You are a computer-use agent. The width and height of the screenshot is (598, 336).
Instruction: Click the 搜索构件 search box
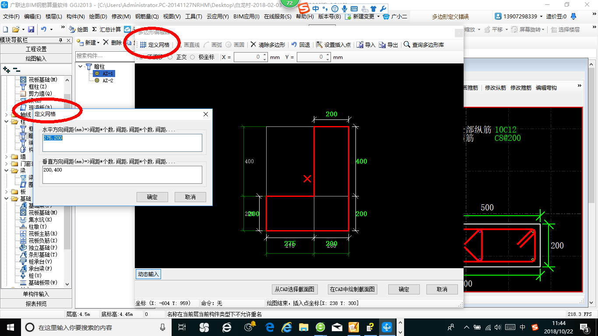click(105, 56)
